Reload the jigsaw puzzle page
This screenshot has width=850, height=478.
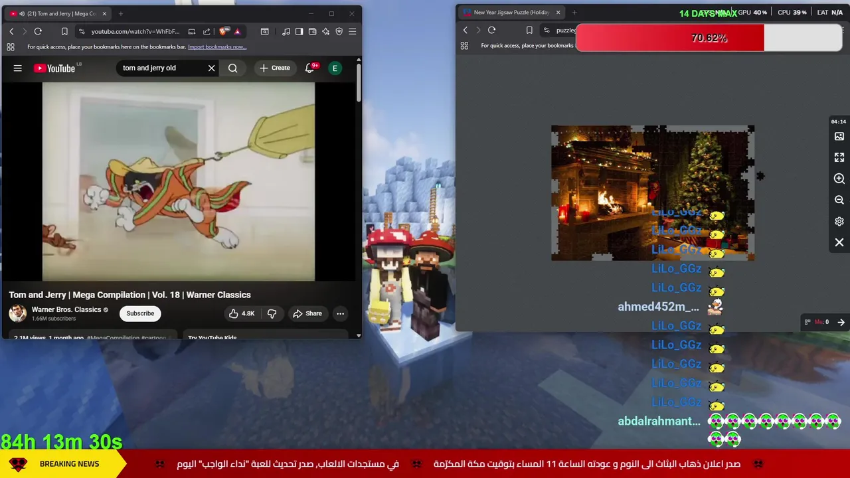491,30
